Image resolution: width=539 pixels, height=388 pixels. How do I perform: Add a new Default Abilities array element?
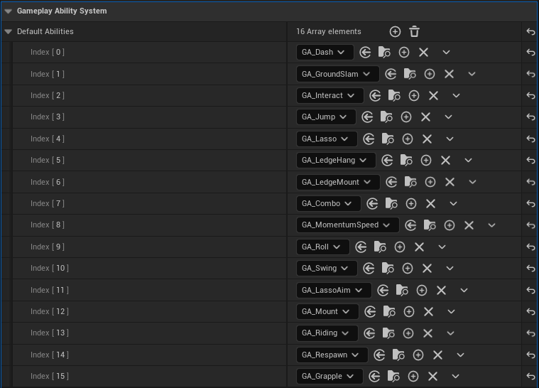[x=395, y=31]
